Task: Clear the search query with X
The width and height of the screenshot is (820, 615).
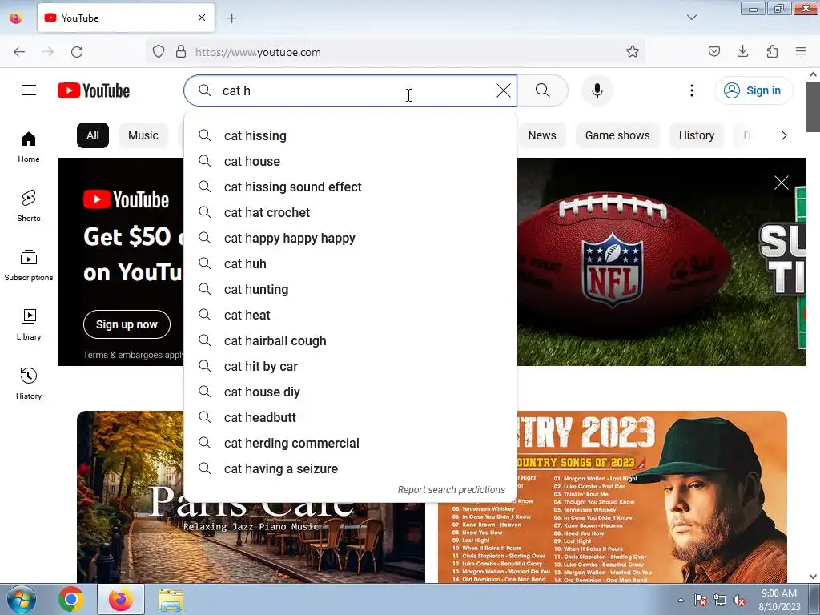Action: (504, 90)
